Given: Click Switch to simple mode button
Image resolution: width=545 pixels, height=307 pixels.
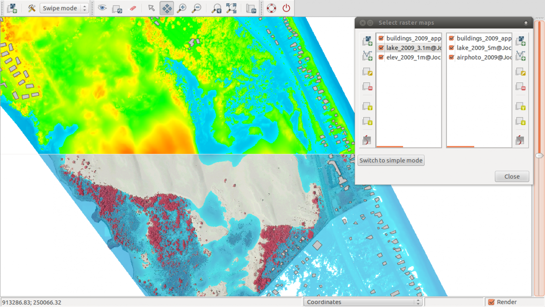Looking at the screenshot, I should click(x=391, y=161).
